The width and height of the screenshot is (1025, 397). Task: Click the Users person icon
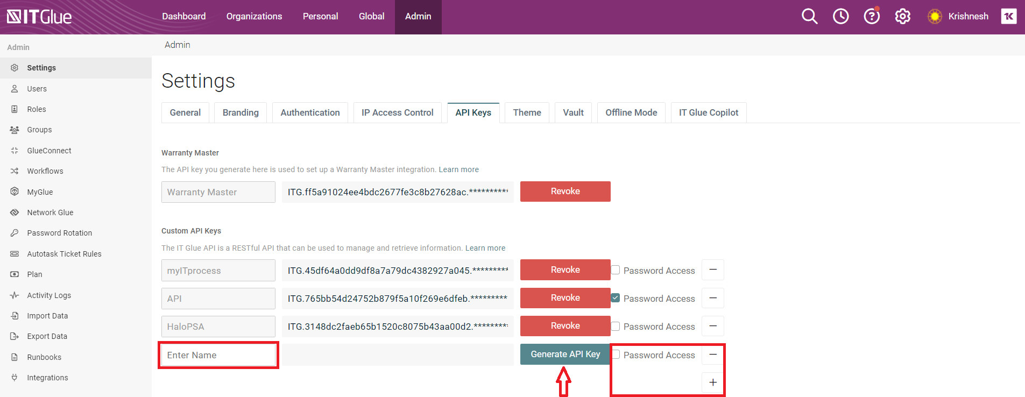pos(15,89)
